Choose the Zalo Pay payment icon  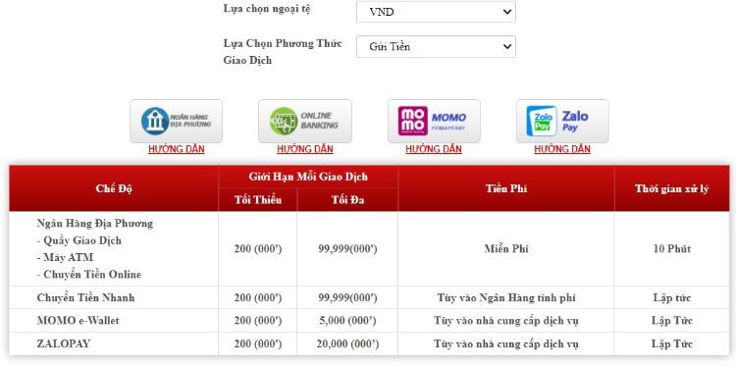[x=562, y=121]
